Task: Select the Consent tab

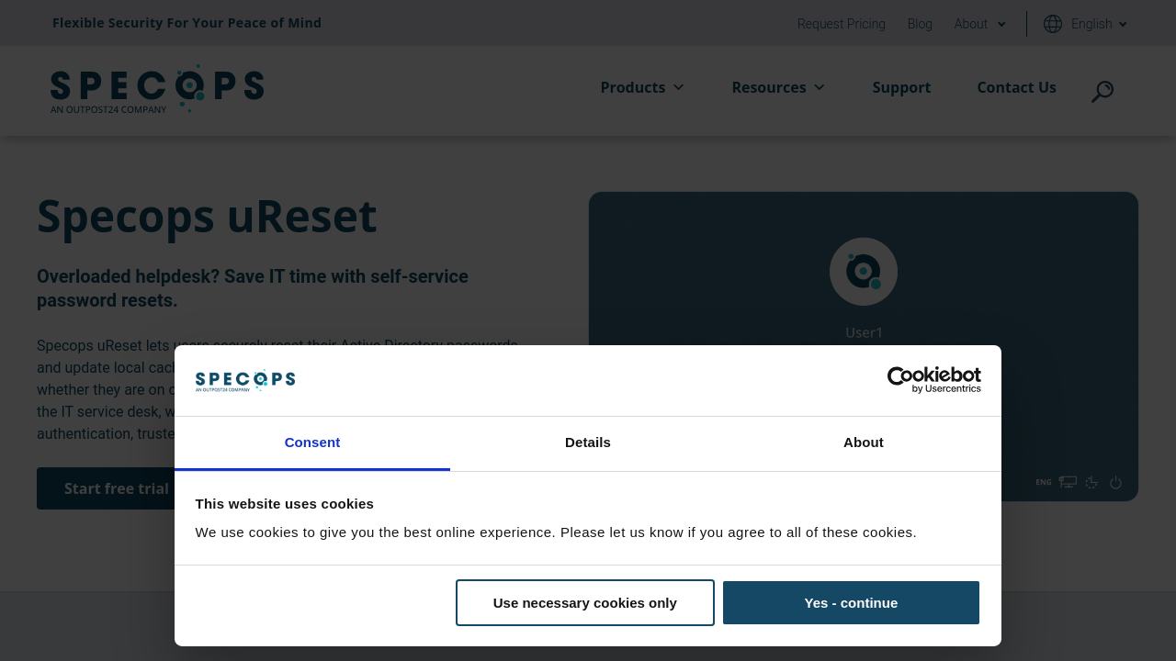Action: coord(312,443)
